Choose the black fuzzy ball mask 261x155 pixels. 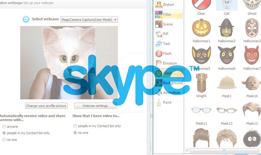pyautogui.click(x=252, y=138)
